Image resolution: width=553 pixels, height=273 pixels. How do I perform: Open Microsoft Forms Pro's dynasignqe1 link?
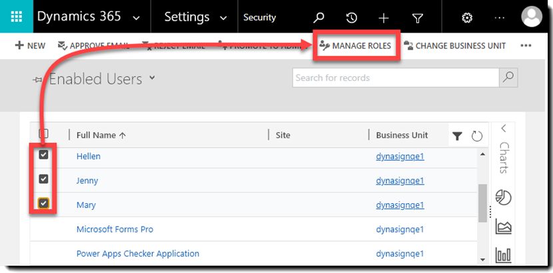400,229
